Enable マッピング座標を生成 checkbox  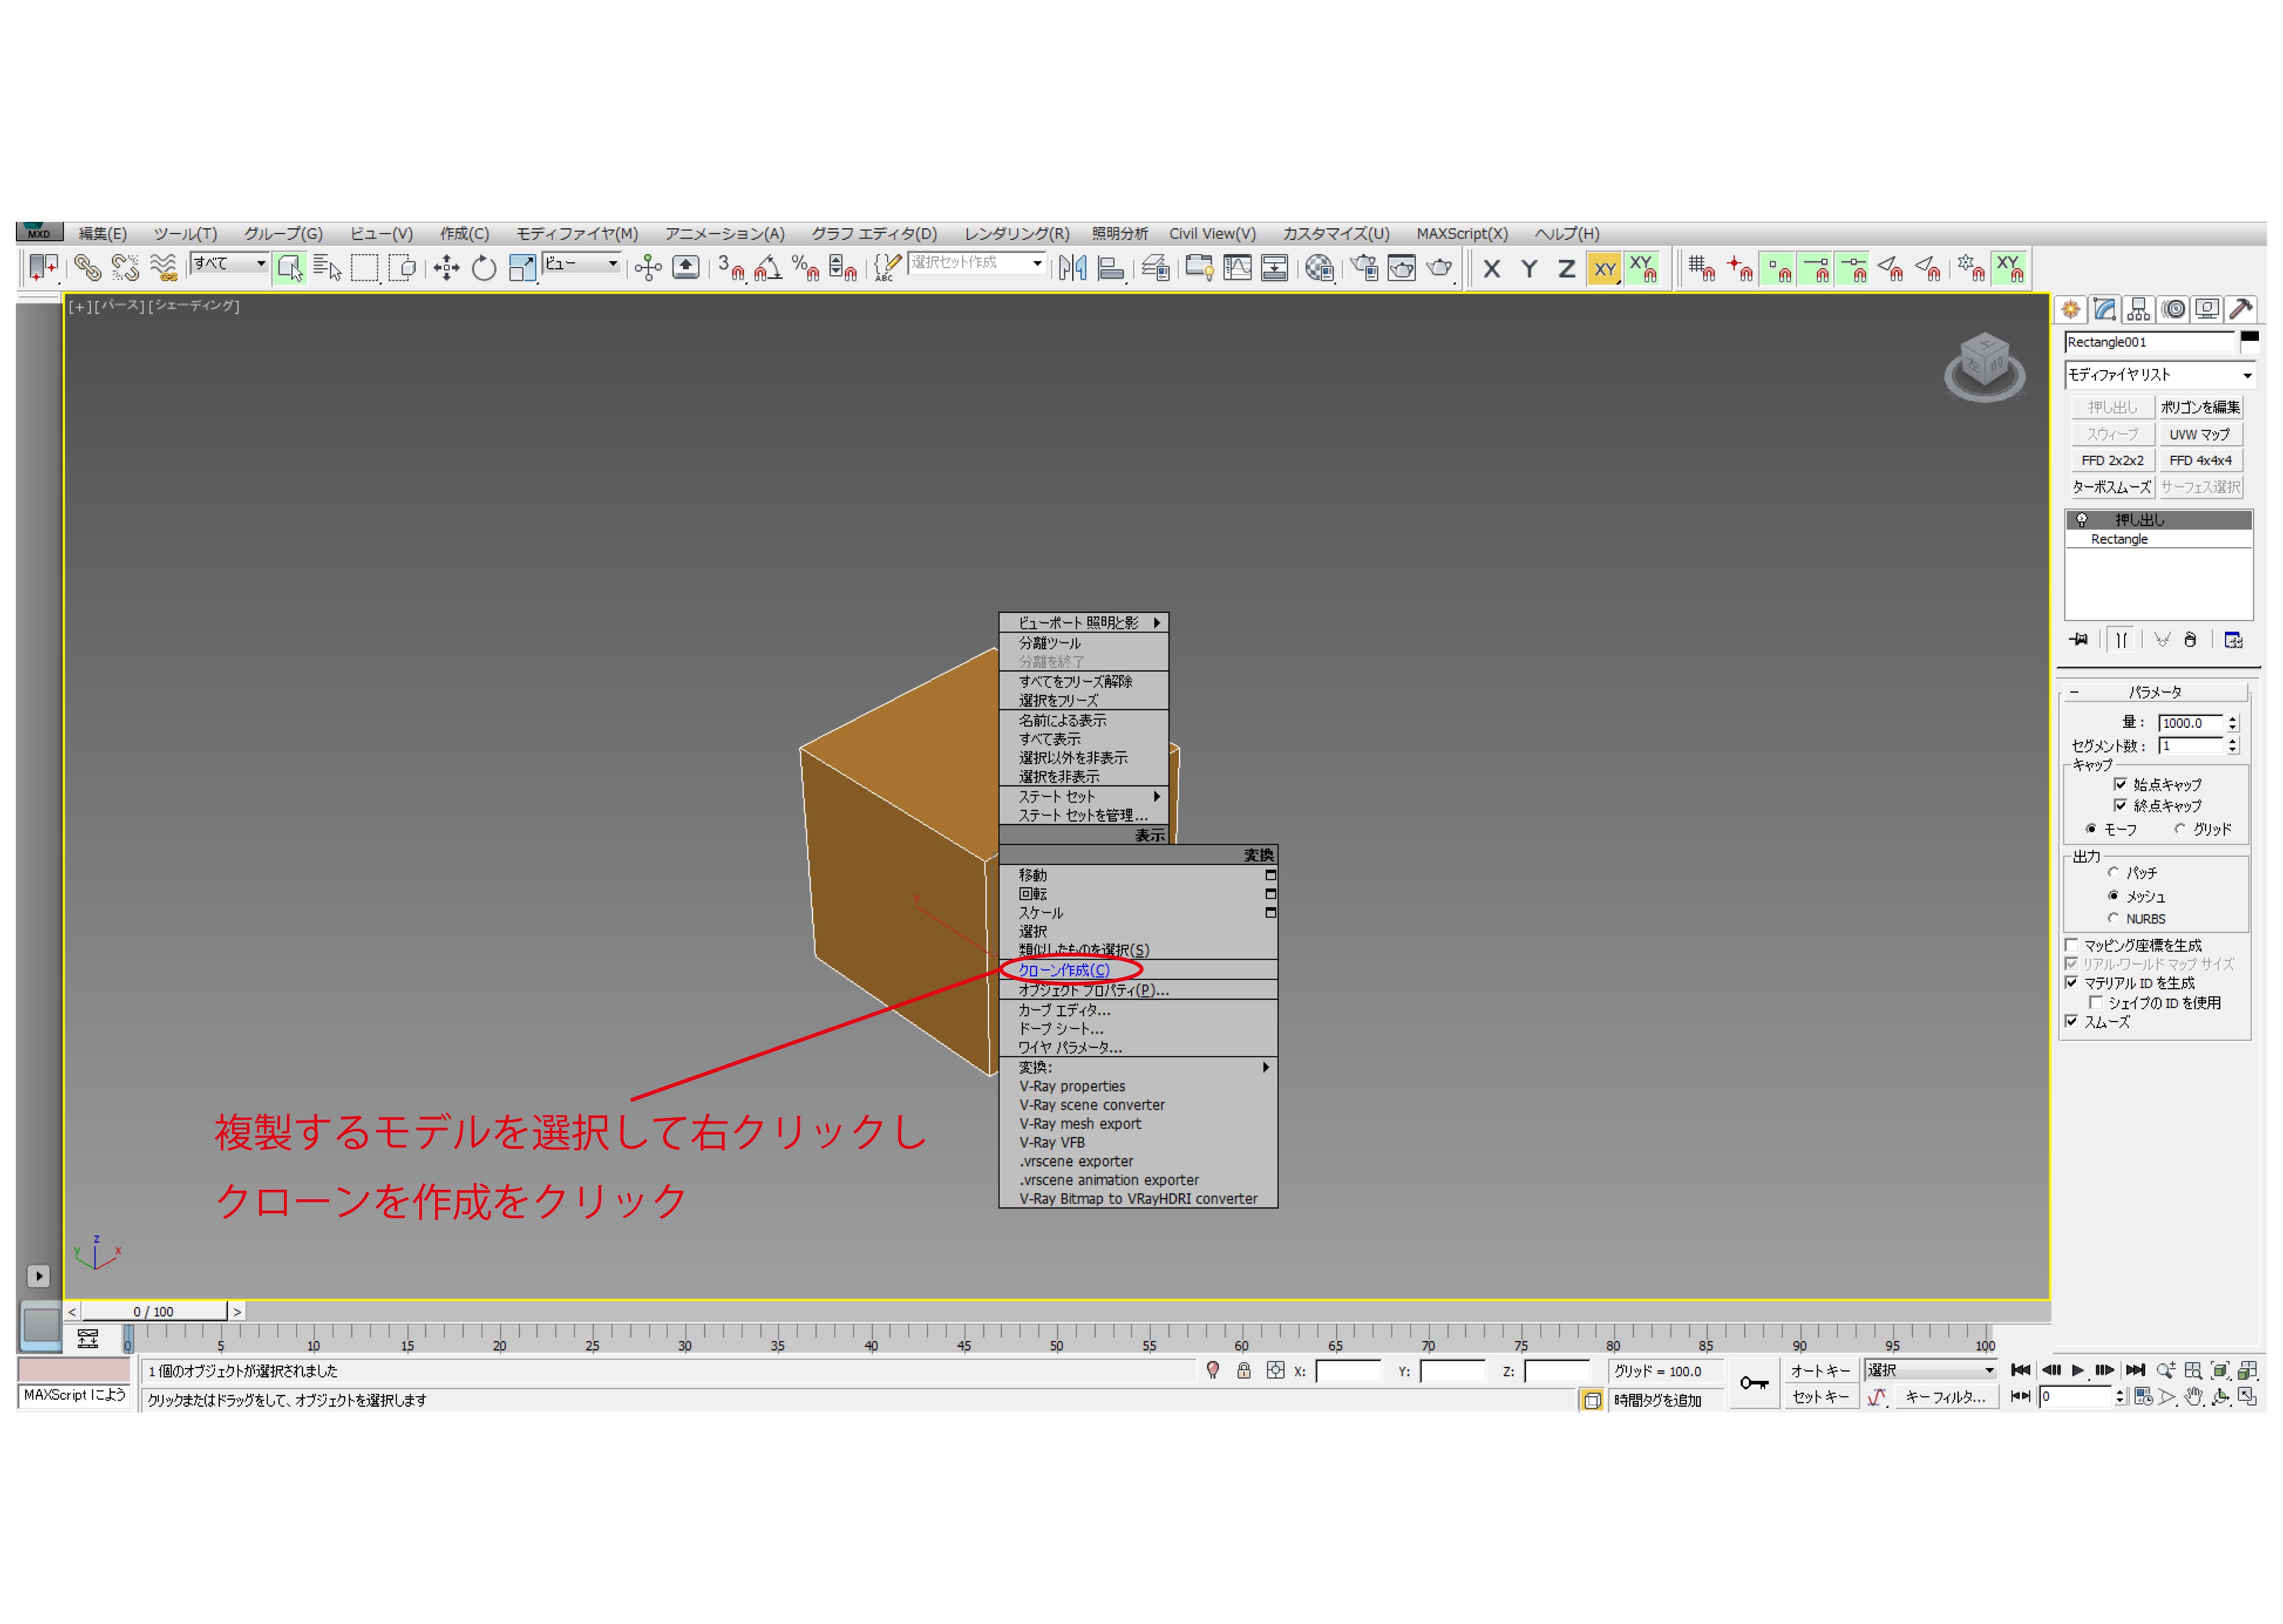point(2072,945)
